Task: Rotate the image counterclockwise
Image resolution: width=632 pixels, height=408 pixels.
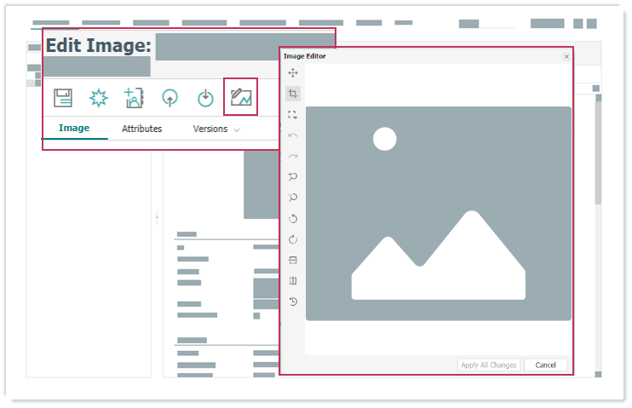Action: click(293, 219)
